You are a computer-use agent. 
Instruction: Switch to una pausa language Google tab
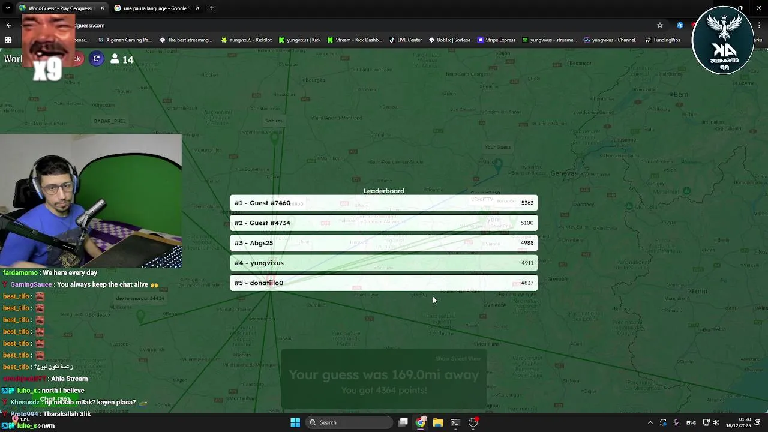click(156, 8)
